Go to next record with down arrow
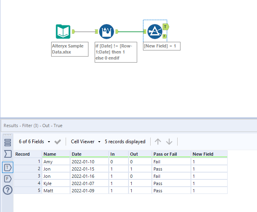This screenshot has width=257, height=212. 169,142
